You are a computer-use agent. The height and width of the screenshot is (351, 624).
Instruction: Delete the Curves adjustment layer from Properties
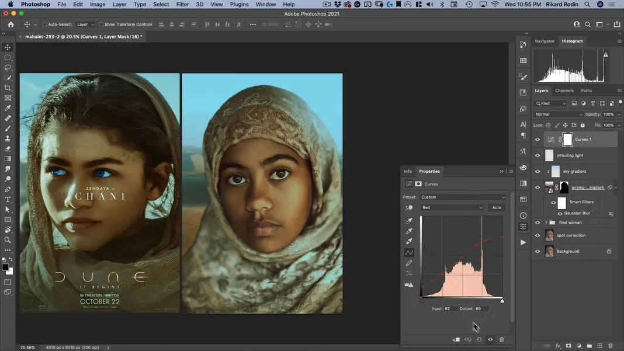pyautogui.click(x=502, y=339)
